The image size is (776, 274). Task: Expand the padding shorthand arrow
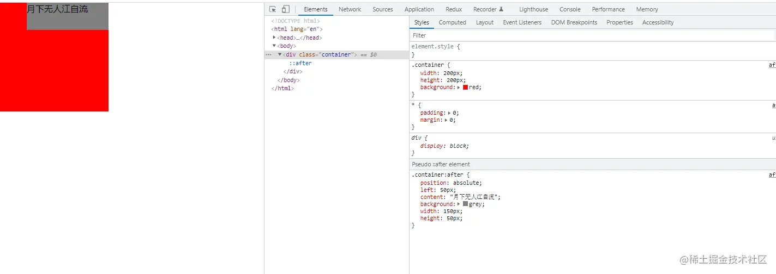tap(449, 113)
